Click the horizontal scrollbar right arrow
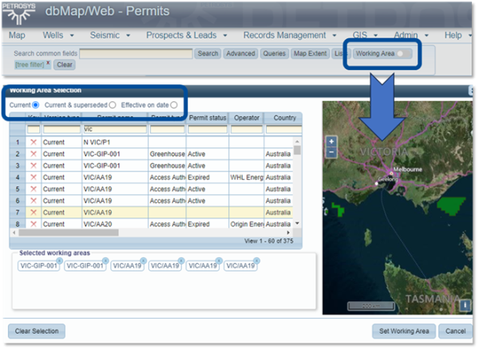 (x=287, y=233)
